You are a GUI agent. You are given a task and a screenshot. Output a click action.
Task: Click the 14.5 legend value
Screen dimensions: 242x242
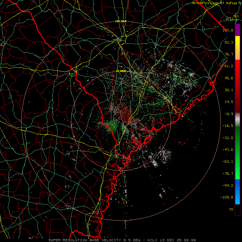pyautogui.click(x=229, y=102)
